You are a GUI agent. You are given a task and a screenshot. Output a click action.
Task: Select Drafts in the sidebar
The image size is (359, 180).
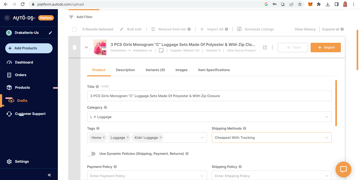point(22,101)
